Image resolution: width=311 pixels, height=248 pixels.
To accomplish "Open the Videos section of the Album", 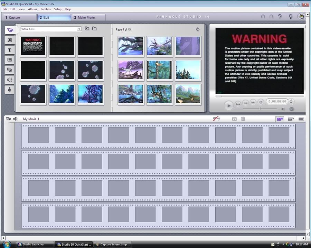I will click(10, 30).
